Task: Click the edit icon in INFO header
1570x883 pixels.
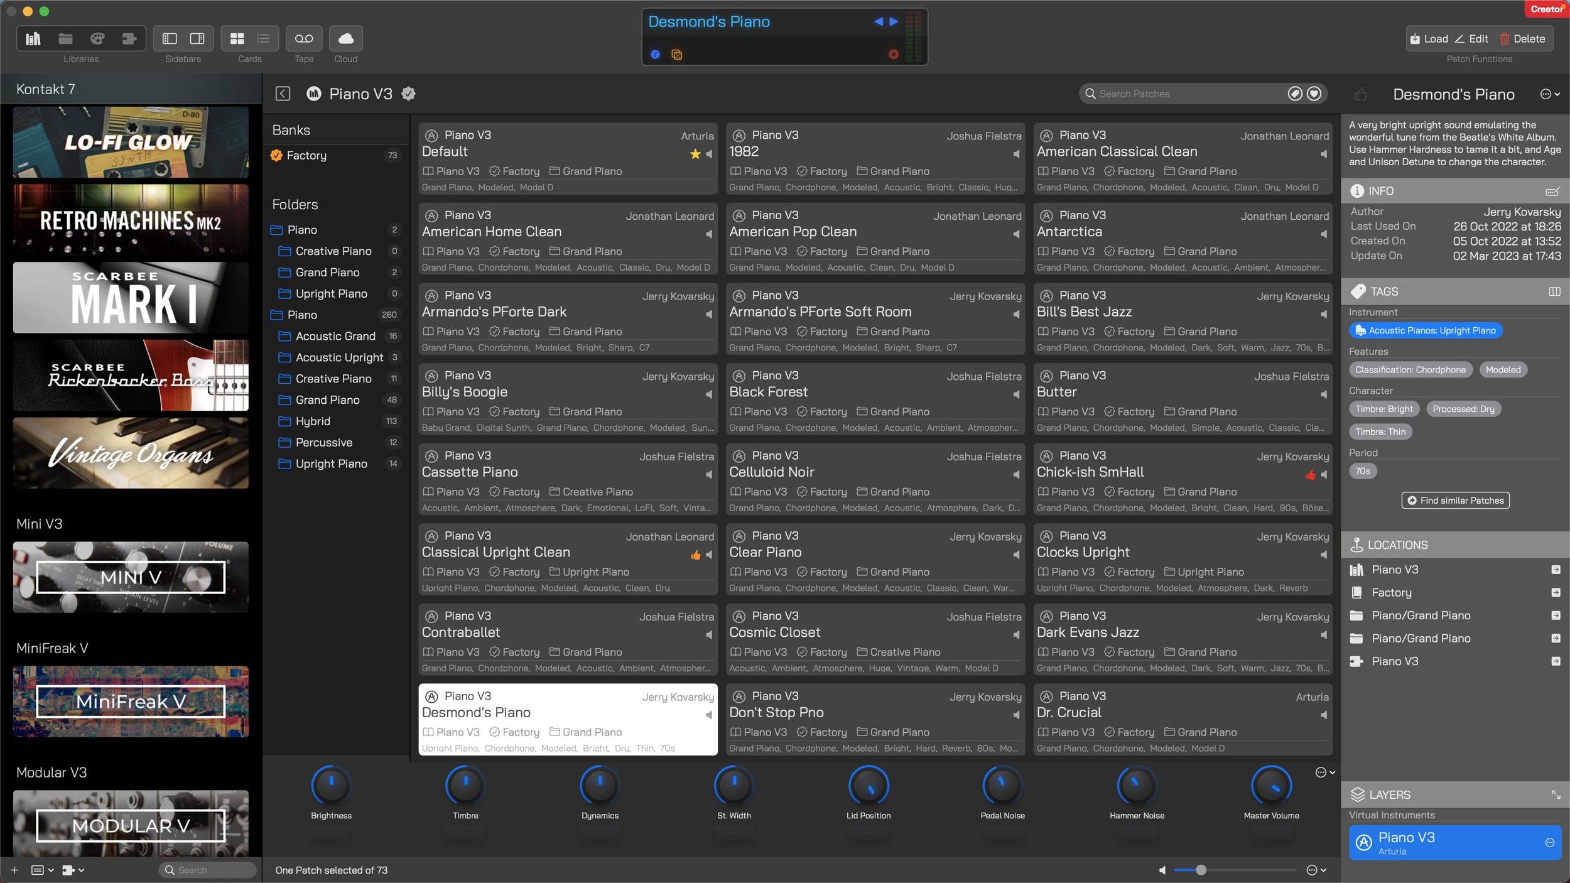Action: pyautogui.click(x=1552, y=191)
